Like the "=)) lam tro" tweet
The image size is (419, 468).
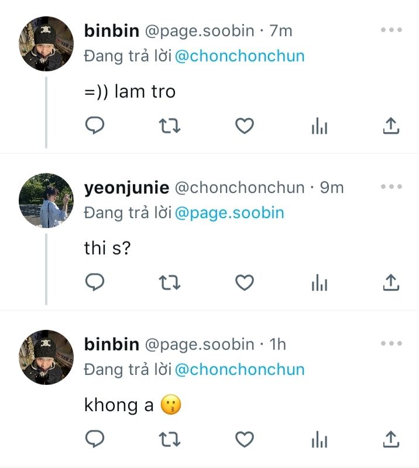pyautogui.click(x=244, y=126)
